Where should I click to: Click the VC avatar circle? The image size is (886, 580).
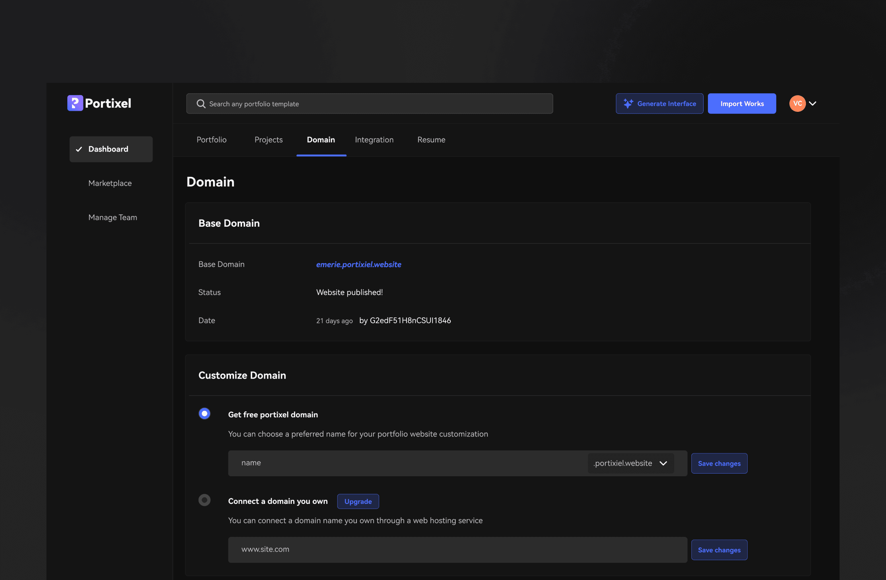pyautogui.click(x=797, y=103)
